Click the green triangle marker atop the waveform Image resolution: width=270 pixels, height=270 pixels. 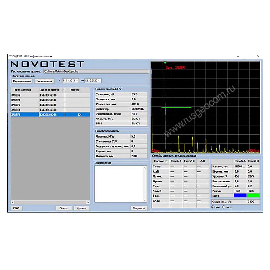tap(165, 63)
